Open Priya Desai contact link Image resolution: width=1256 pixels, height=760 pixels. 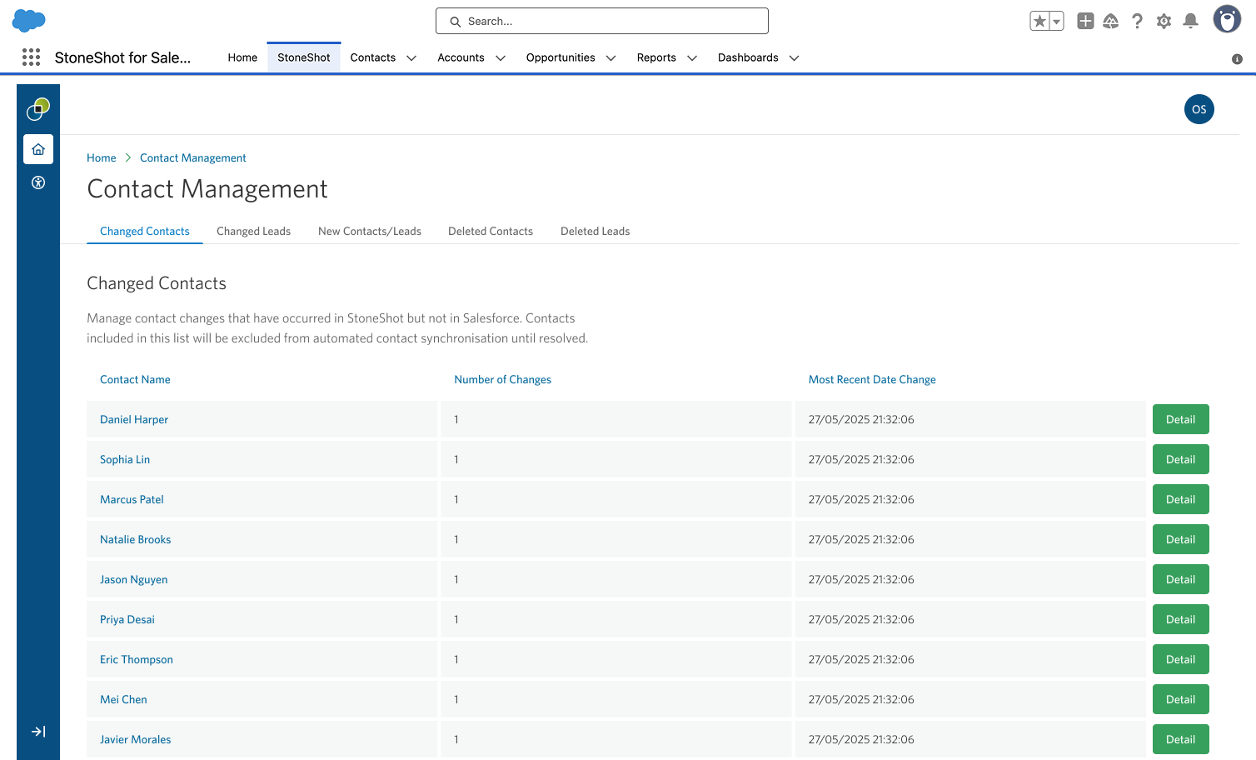tap(127, 619)
